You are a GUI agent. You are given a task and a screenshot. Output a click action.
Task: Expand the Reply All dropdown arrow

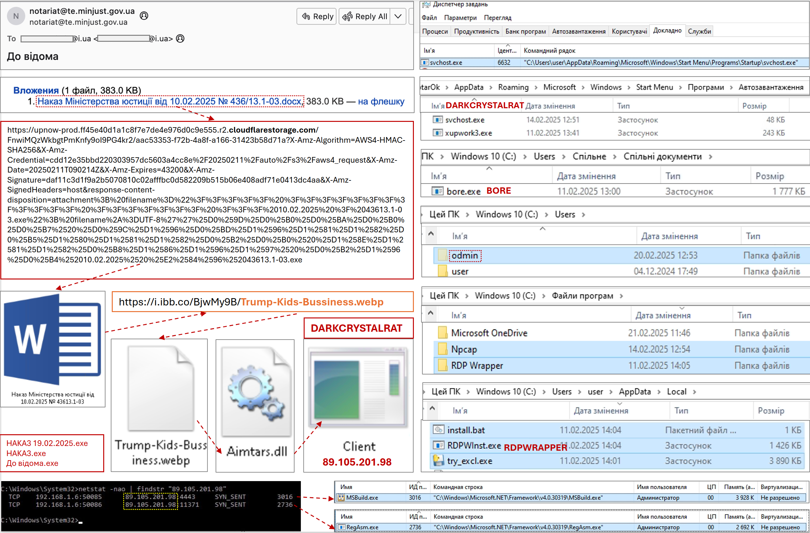click(398, 16)
